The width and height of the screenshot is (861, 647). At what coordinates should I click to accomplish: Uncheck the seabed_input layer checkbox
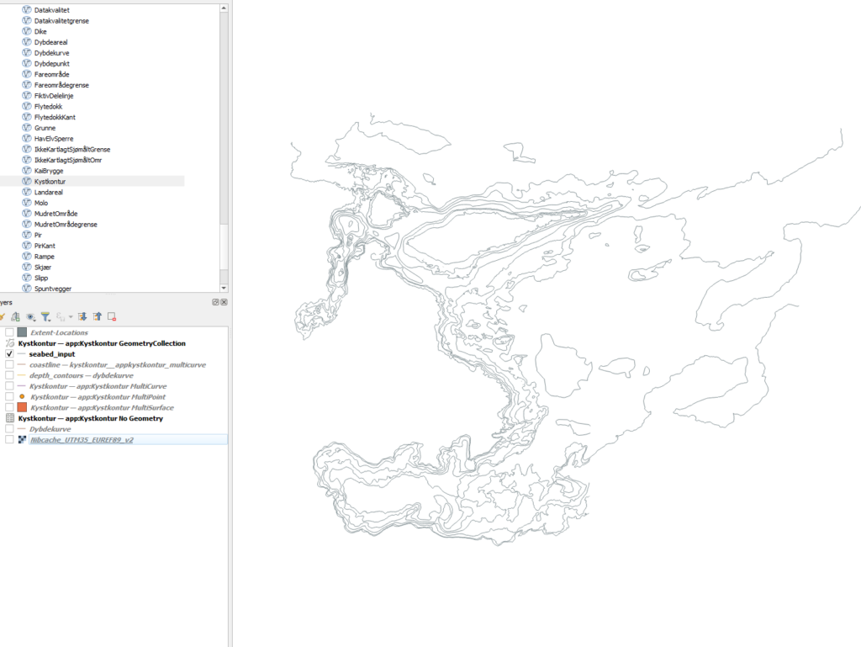[9, 354]
